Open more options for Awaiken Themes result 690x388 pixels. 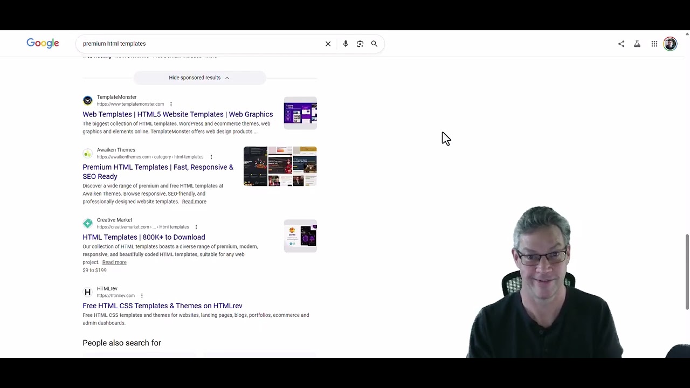tap(211, 157)
